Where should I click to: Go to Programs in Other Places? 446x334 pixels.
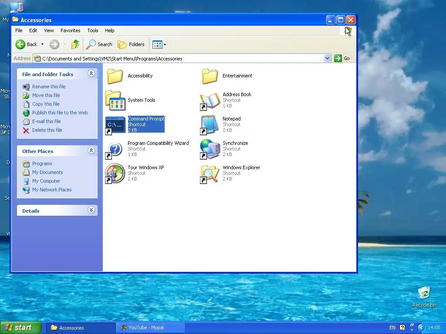[42, 164]
